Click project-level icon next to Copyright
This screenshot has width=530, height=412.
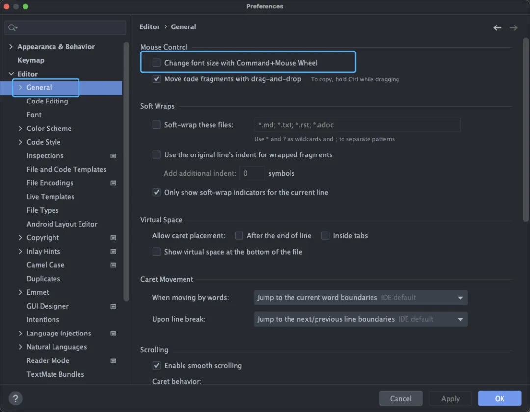pos(113,238)
